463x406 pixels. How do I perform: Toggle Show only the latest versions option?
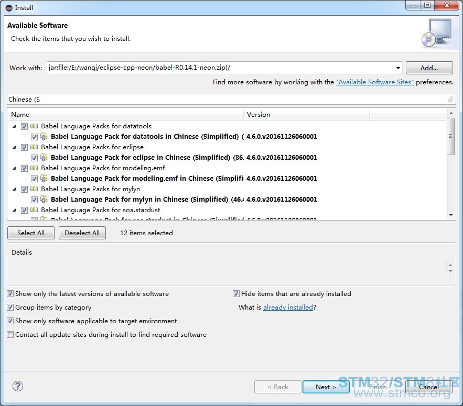[10, 293]
